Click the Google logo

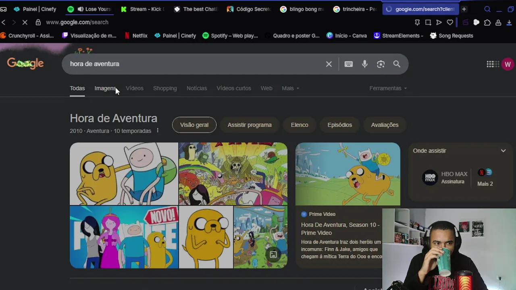pyautogui.click(x=25, y=64)
